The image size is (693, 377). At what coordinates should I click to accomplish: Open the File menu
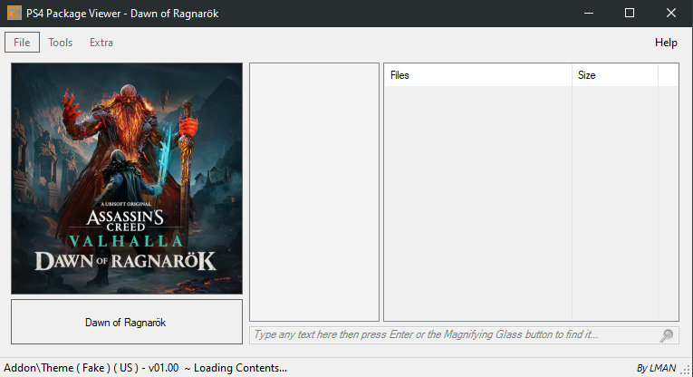point(22,43)
